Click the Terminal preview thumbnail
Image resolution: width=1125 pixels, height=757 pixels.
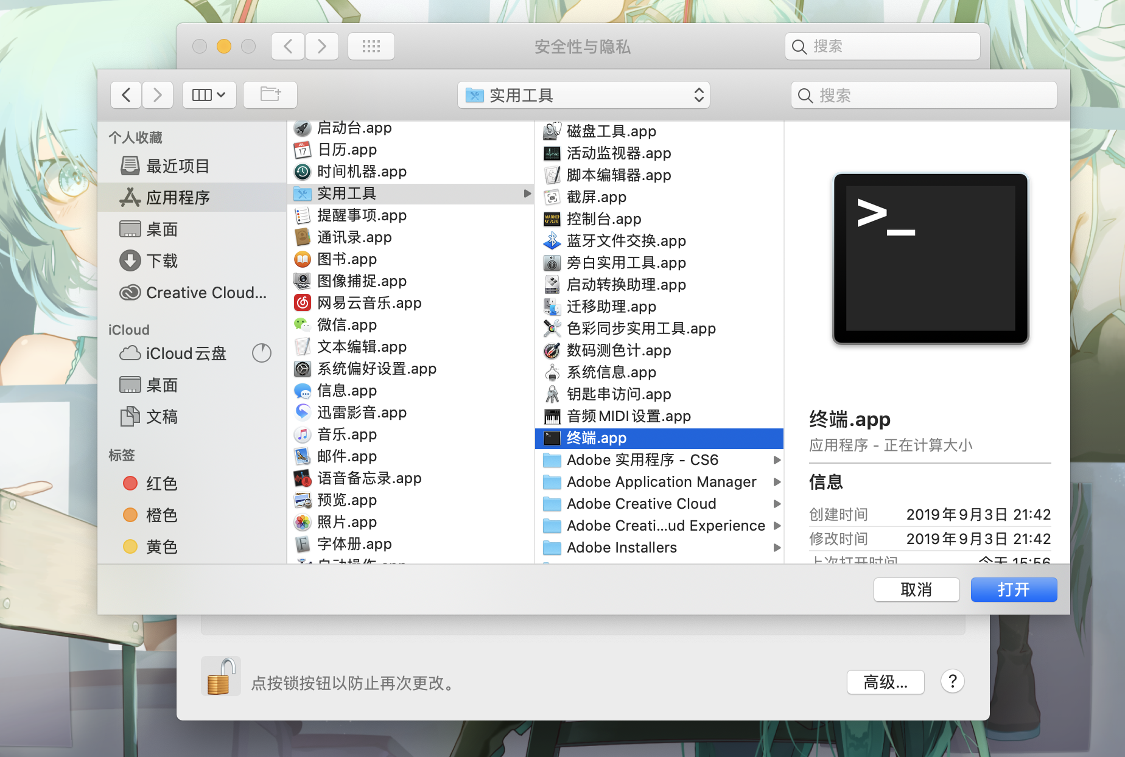[x=930, y=259]
